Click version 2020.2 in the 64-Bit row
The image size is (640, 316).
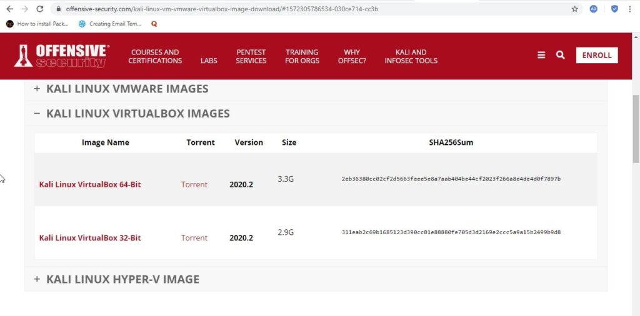[241, 185]
